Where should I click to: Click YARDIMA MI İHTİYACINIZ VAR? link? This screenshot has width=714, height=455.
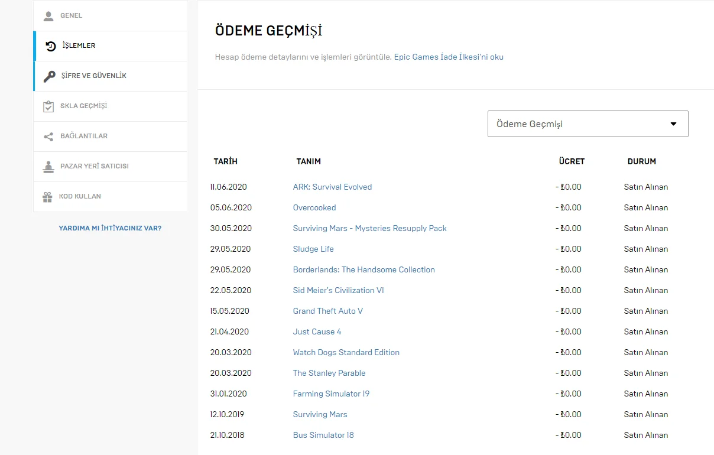pos(110,228)
